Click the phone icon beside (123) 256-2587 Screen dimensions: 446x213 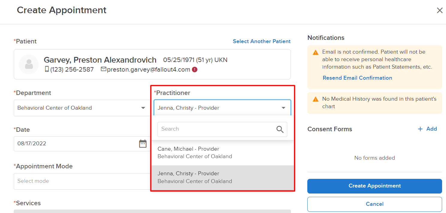47,69
